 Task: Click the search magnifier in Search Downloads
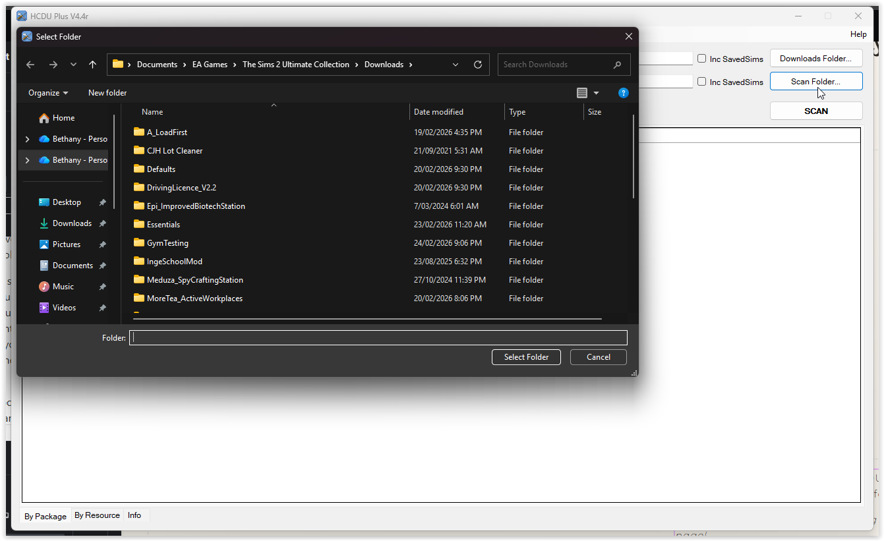pos(617,65)
